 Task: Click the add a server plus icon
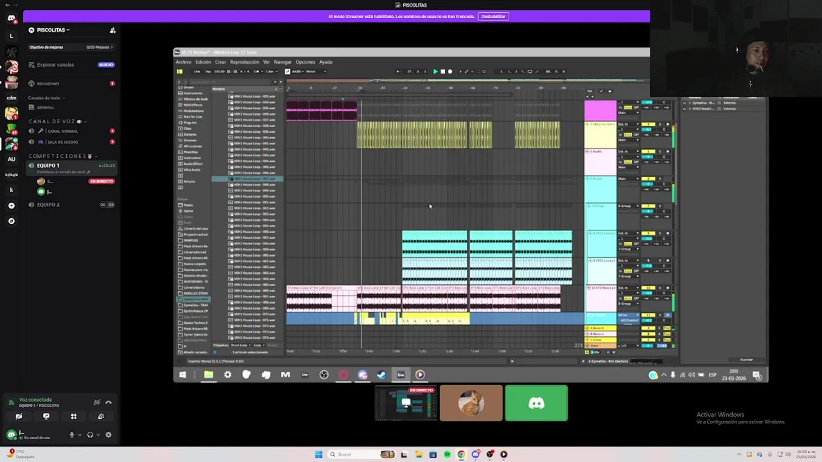[11, 205]
